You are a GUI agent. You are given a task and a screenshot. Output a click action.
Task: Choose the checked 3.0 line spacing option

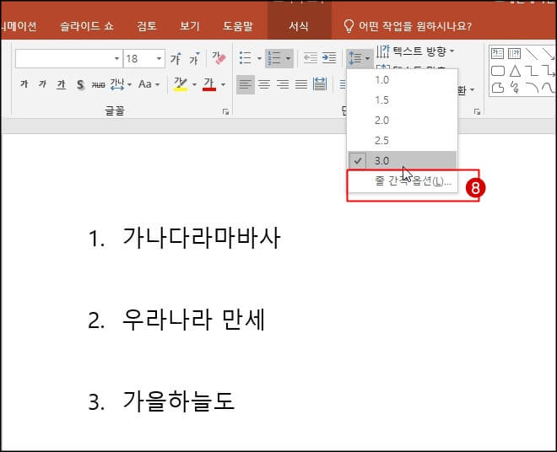pos(402,161)
